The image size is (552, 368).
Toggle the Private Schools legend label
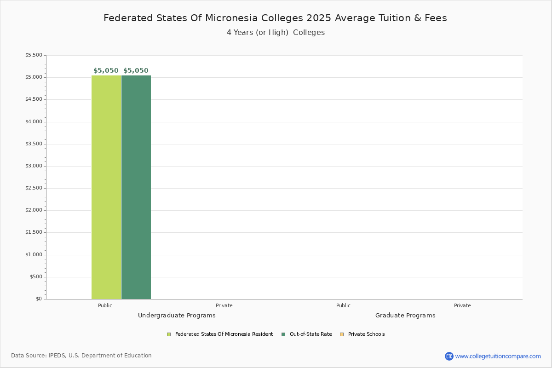pos(366,334)
